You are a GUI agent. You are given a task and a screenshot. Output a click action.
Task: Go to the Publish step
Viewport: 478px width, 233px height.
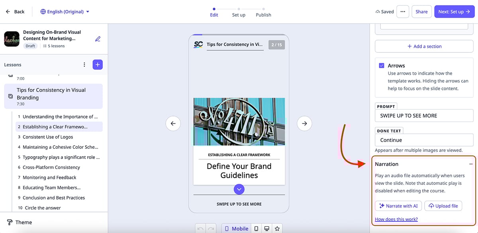coord(263,15)
